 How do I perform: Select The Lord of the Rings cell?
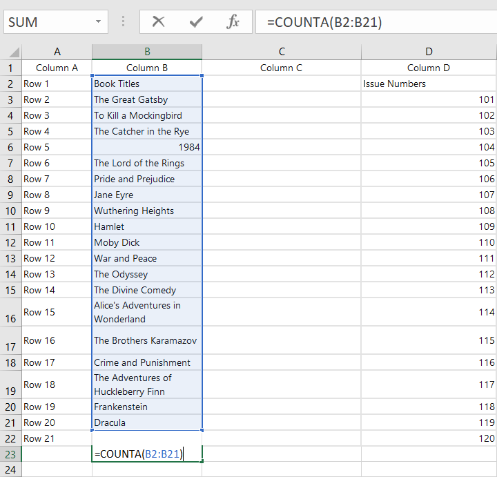coord(147,163)
